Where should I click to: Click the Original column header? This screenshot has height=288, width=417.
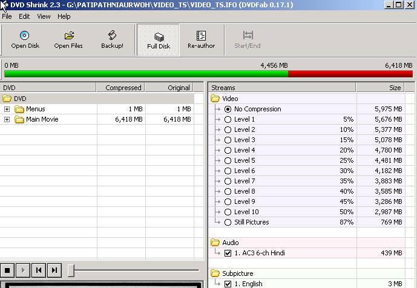pos(169,88)
